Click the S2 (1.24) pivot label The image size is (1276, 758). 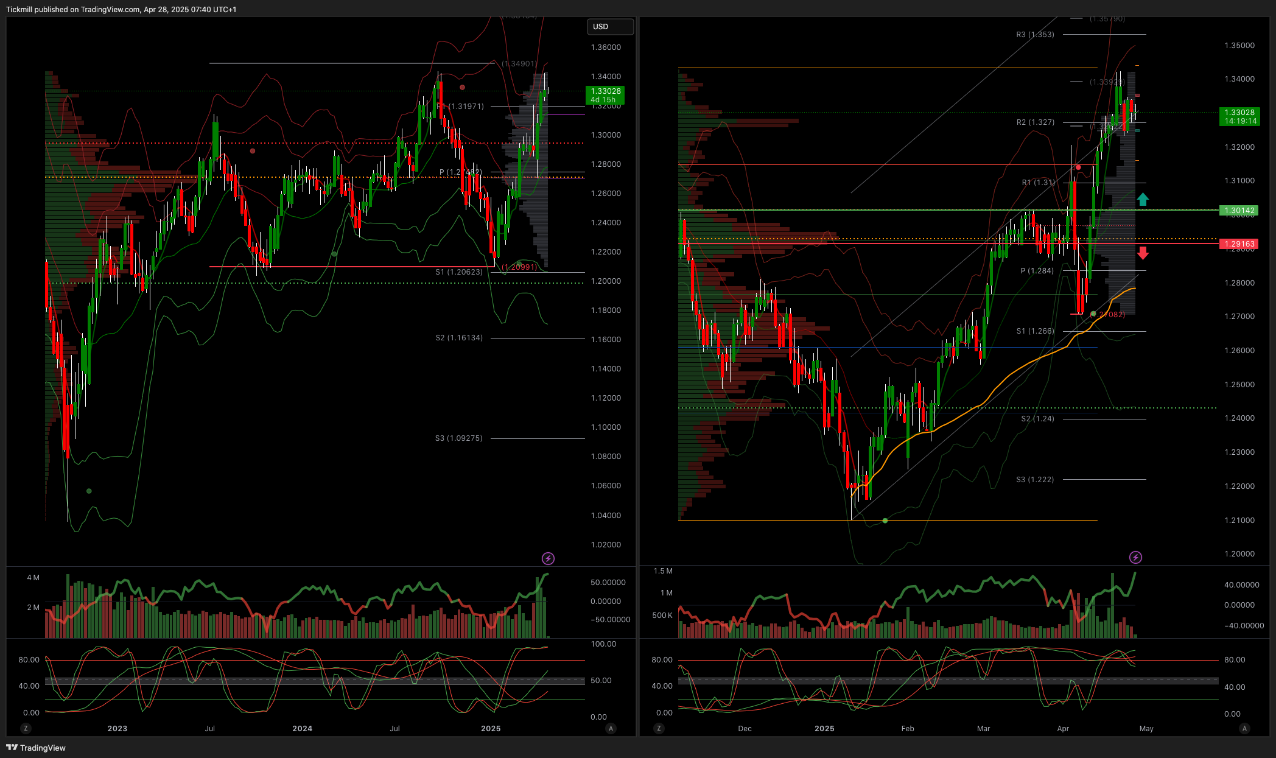click(x=1037, y=419)
